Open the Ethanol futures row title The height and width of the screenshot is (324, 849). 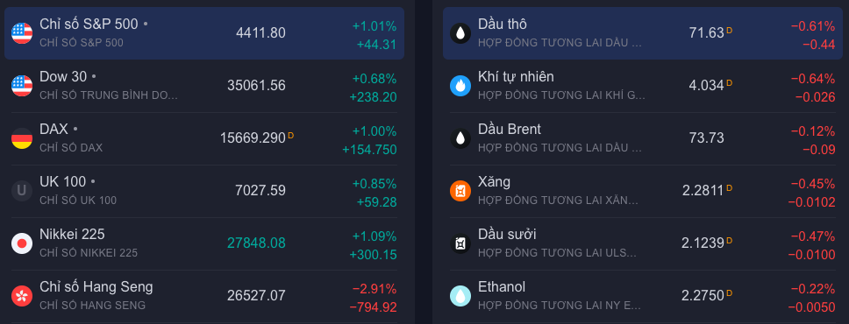[x=502, y=286]
